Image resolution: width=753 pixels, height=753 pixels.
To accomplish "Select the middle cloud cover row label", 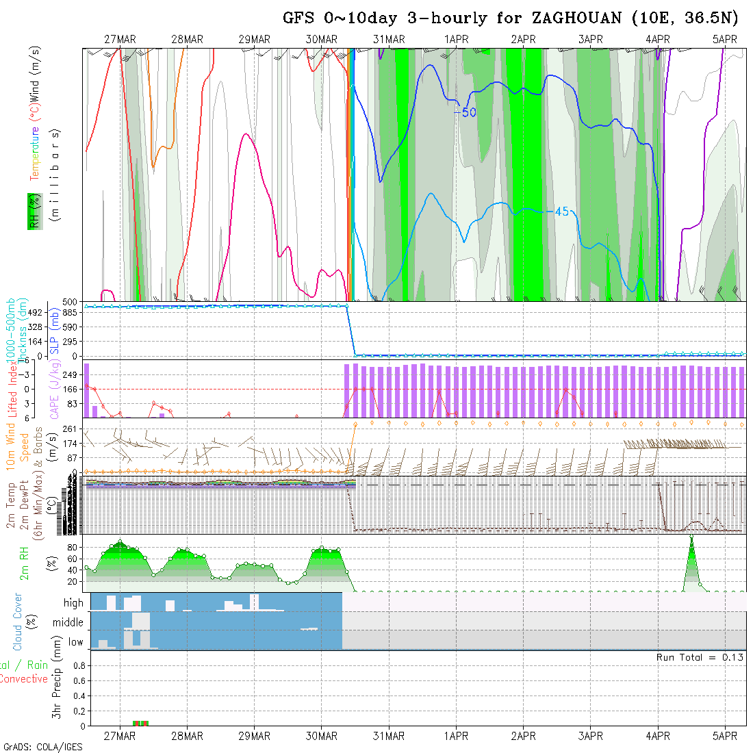I will [68, 622].
